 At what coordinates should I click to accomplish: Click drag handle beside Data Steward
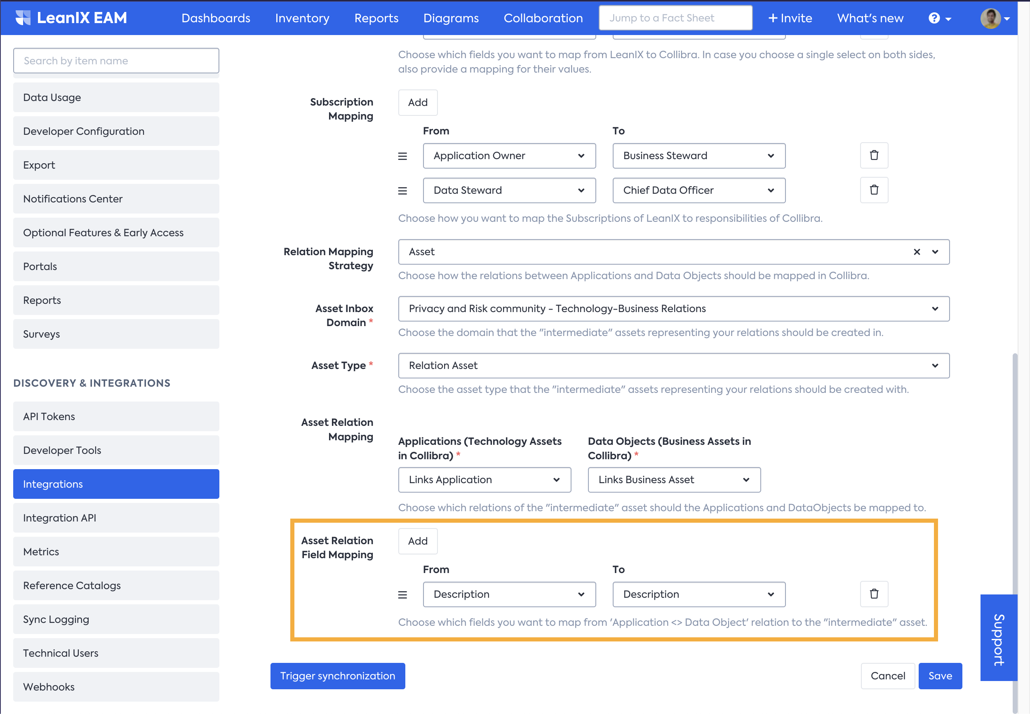(x=402, y=191)
